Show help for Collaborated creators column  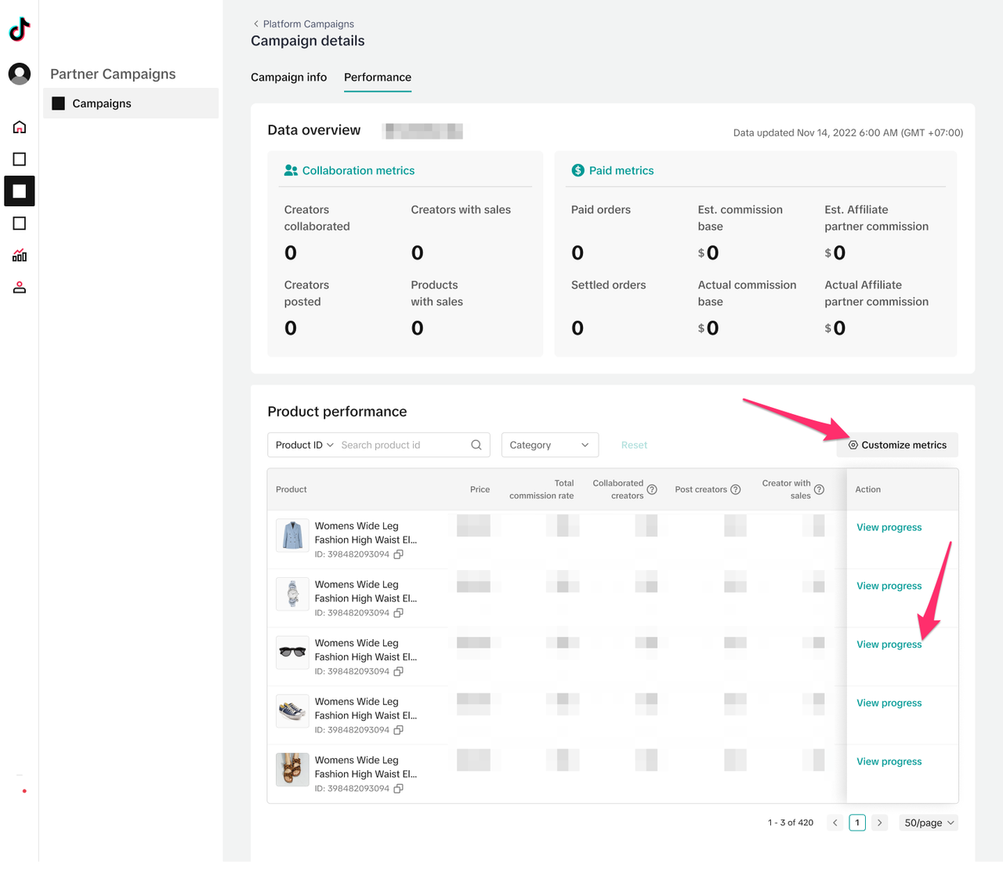[652, 489]
